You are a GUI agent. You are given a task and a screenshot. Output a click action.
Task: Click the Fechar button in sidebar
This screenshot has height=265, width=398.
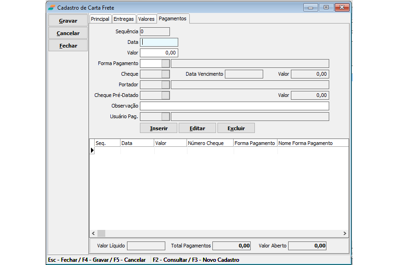(68, 46)
